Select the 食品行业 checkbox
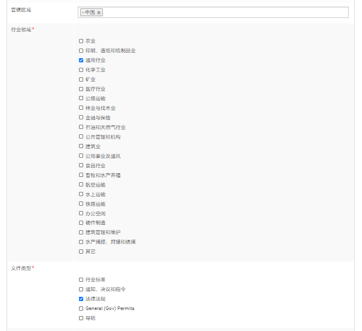The width and height of the screenshot is (362, 331). point(81,165)
